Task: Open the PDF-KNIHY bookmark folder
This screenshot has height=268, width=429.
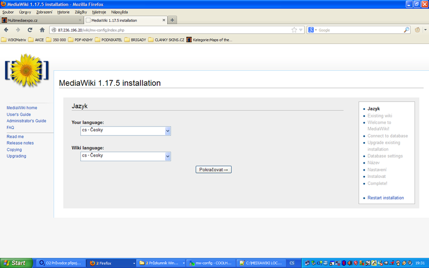Action: (80, 40)
